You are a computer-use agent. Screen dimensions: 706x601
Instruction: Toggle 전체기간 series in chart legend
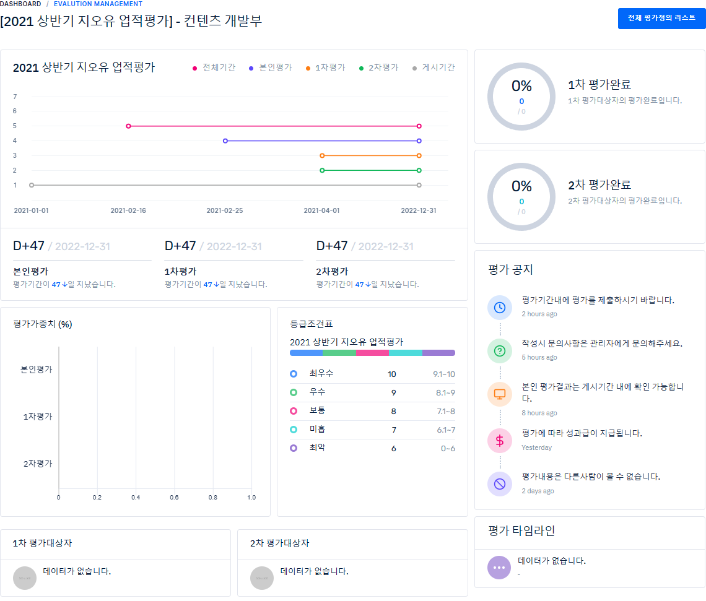[x=214, y=67]
